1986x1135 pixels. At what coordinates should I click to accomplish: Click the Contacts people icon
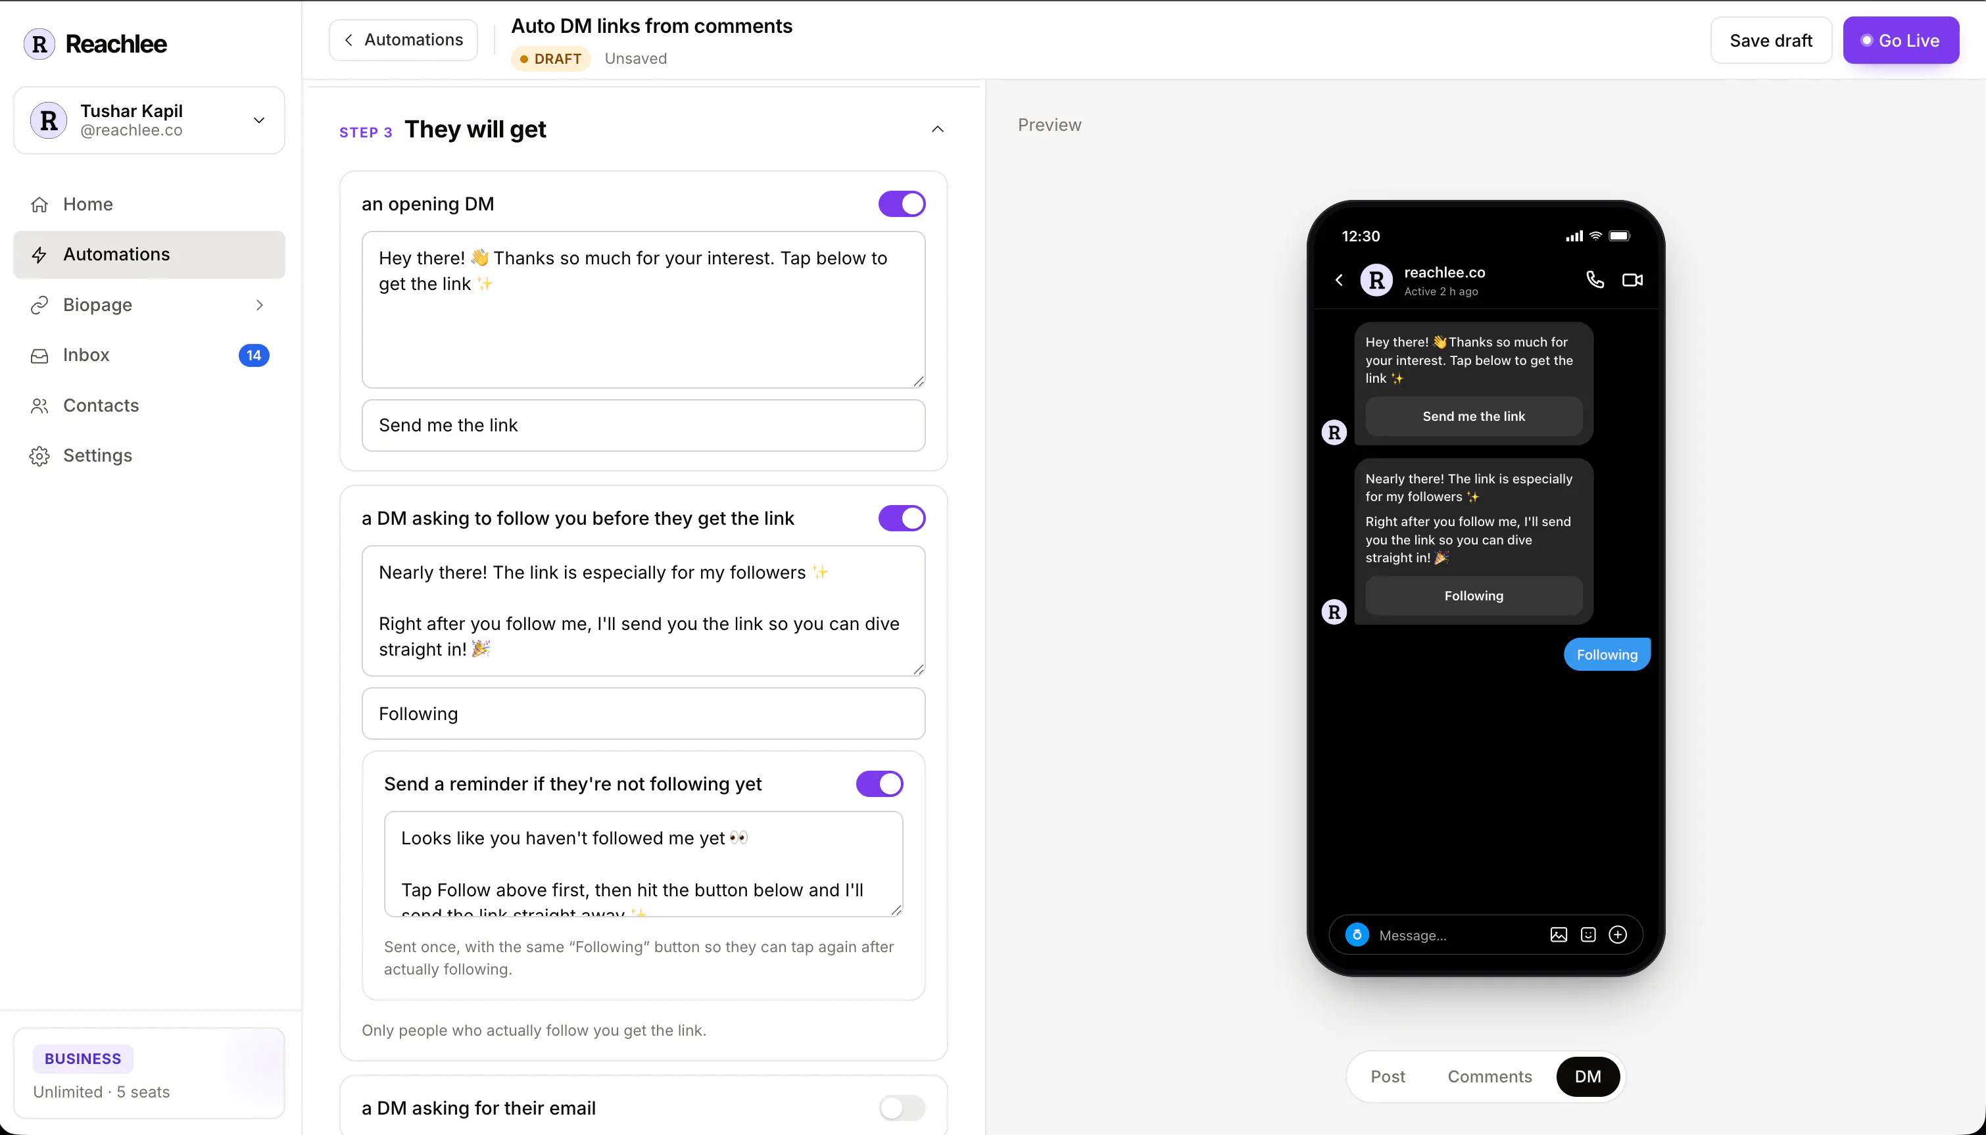coord(39,405)
